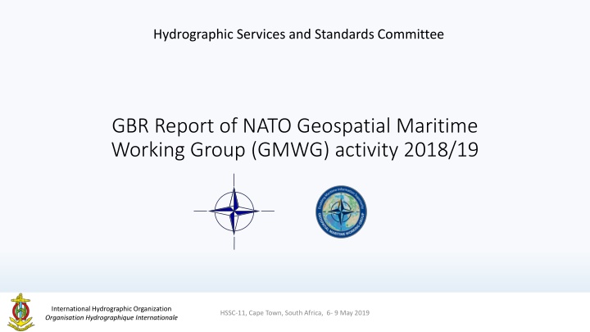Image resolution: width=590 pixels, height=332 pixels.
Task: Select the Geospatial Maritime Working Group badge
Action: coord(342,211)
